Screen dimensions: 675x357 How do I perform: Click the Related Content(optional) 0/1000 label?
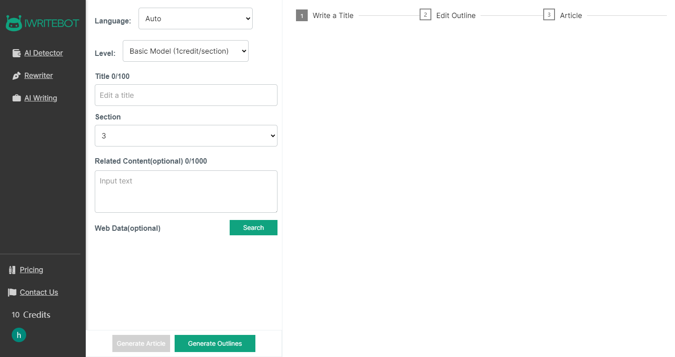[151, 161]
